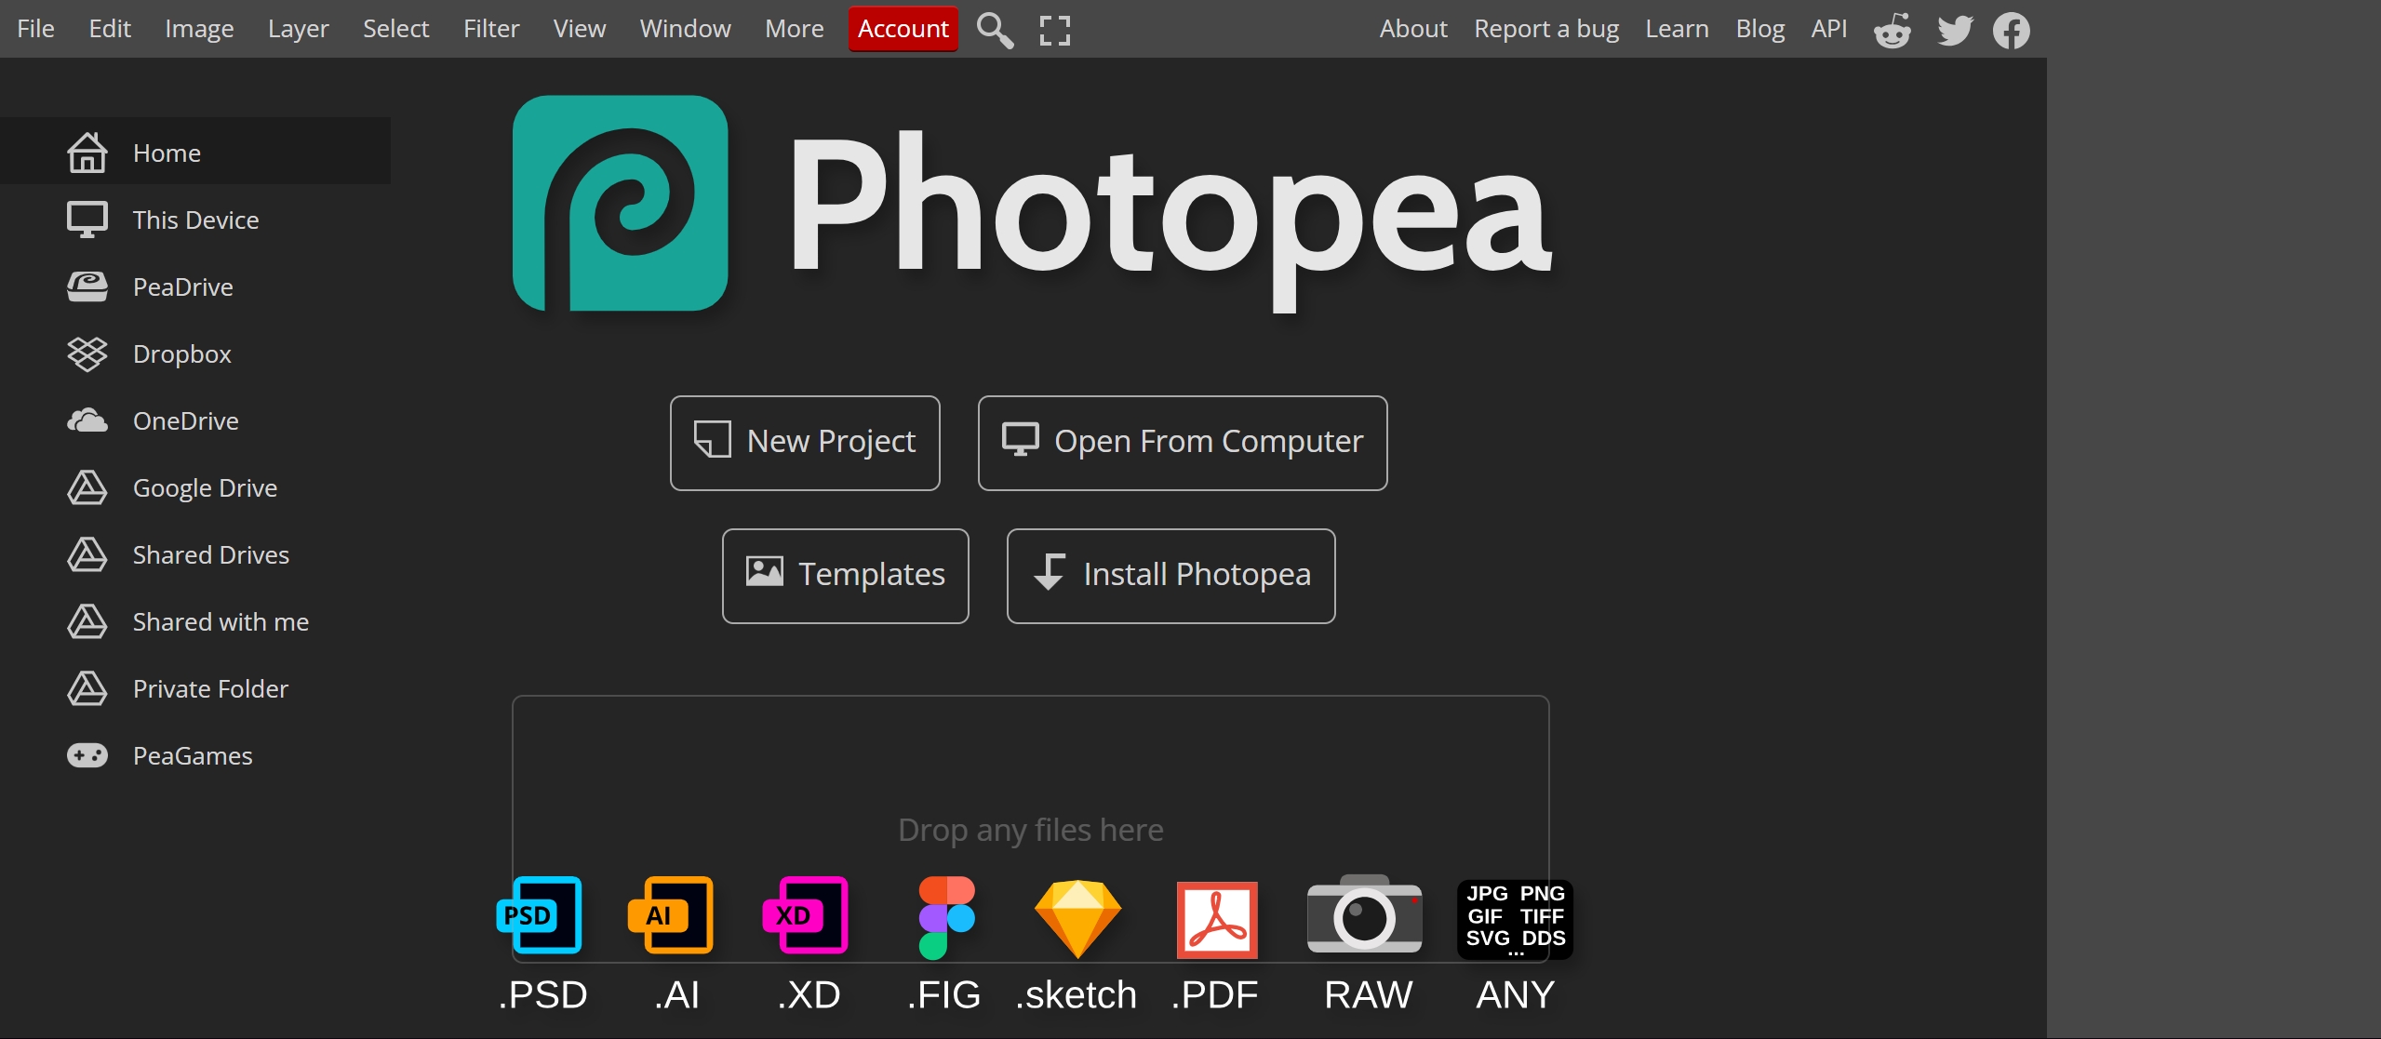Click the PDF format icon

click(x=1217, y=919)
